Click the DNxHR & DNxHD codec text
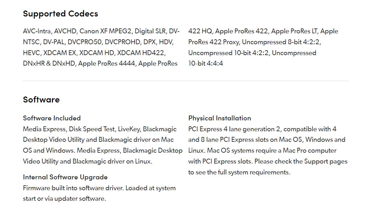Viewport: 377px width, 219px height. pyautogui.click(x=49, y=64)
